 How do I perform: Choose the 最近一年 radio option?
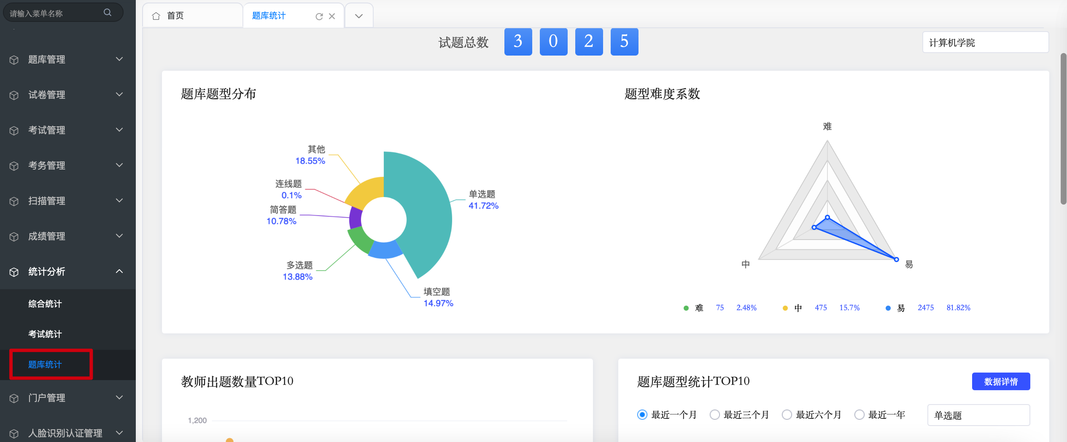(859, 415)
